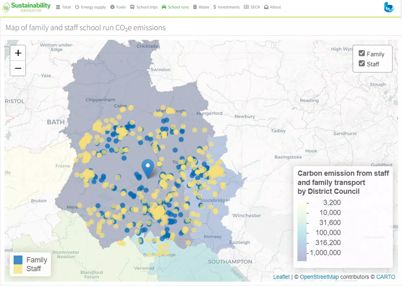Open Fuels via its globe icon
Screen dimensions: 402x286
(x=112, y=7)
